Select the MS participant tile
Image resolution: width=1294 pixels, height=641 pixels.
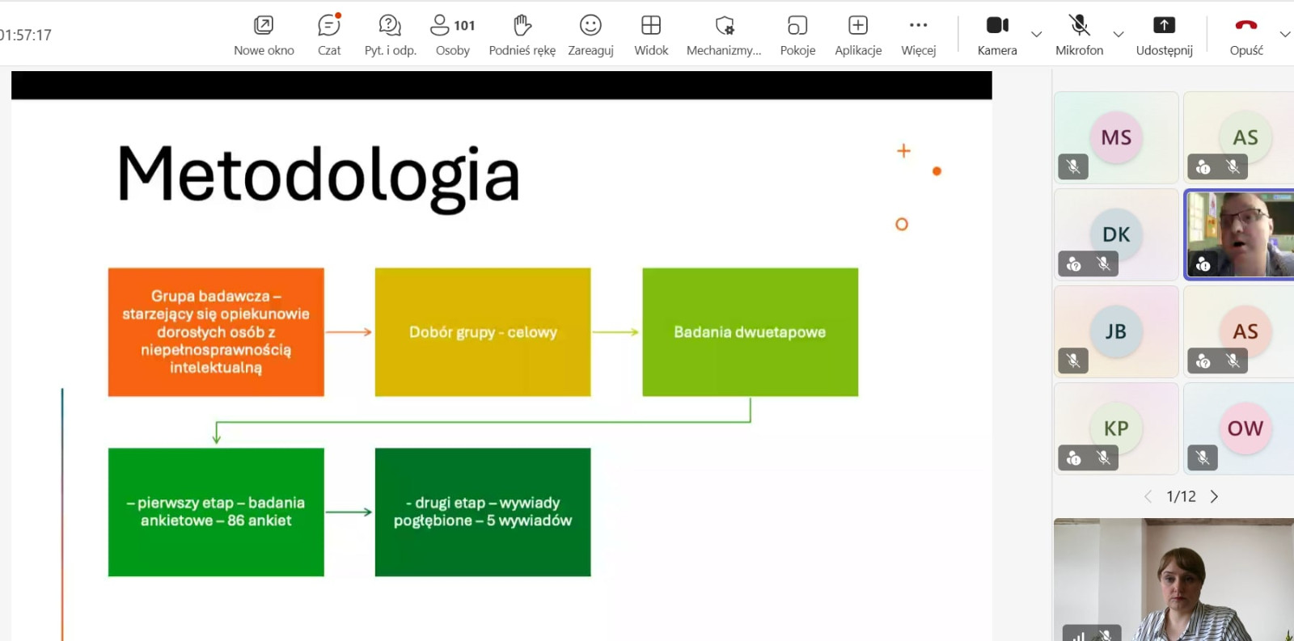(x=1116, y=137)
